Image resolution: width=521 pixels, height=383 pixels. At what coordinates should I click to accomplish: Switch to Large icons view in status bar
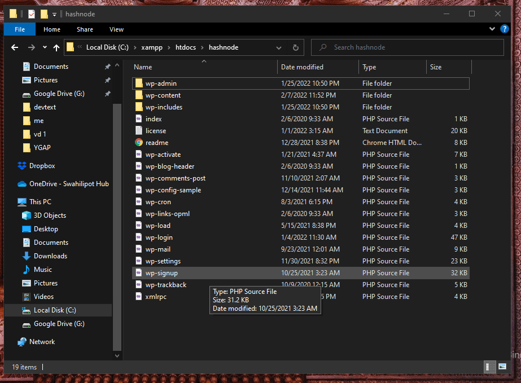click(x=502, y=367)
